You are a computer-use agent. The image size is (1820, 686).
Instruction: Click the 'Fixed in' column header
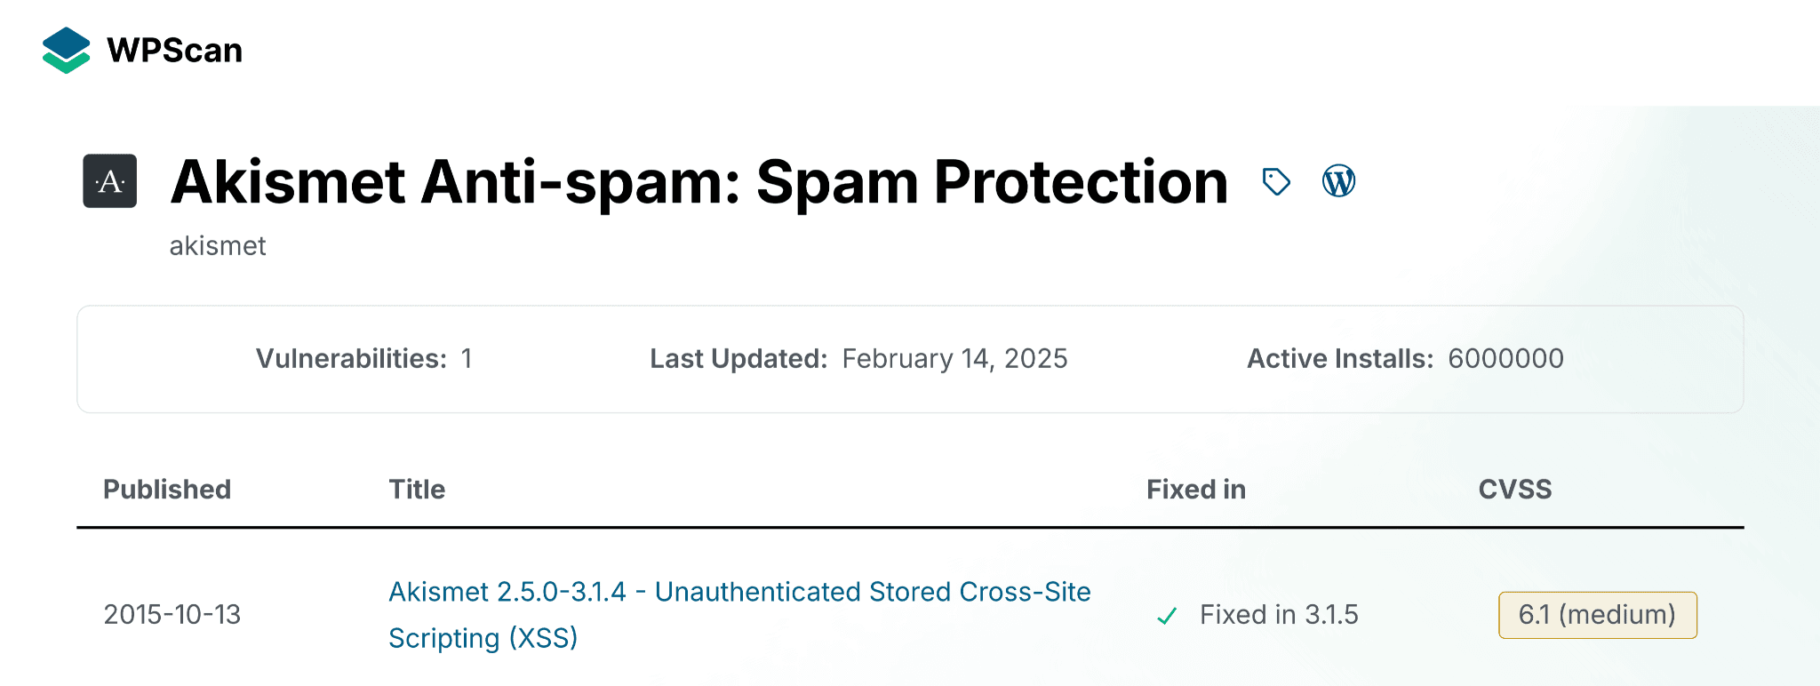pos(1196,490)
